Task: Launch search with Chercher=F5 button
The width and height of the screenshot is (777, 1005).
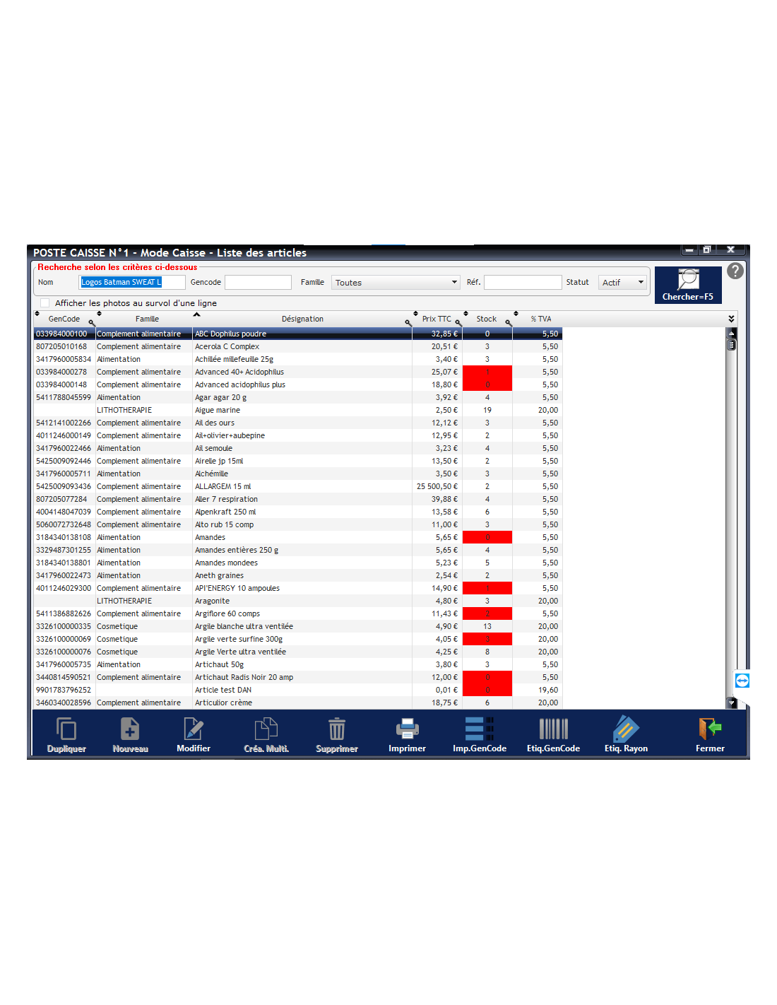Action: 688,285
